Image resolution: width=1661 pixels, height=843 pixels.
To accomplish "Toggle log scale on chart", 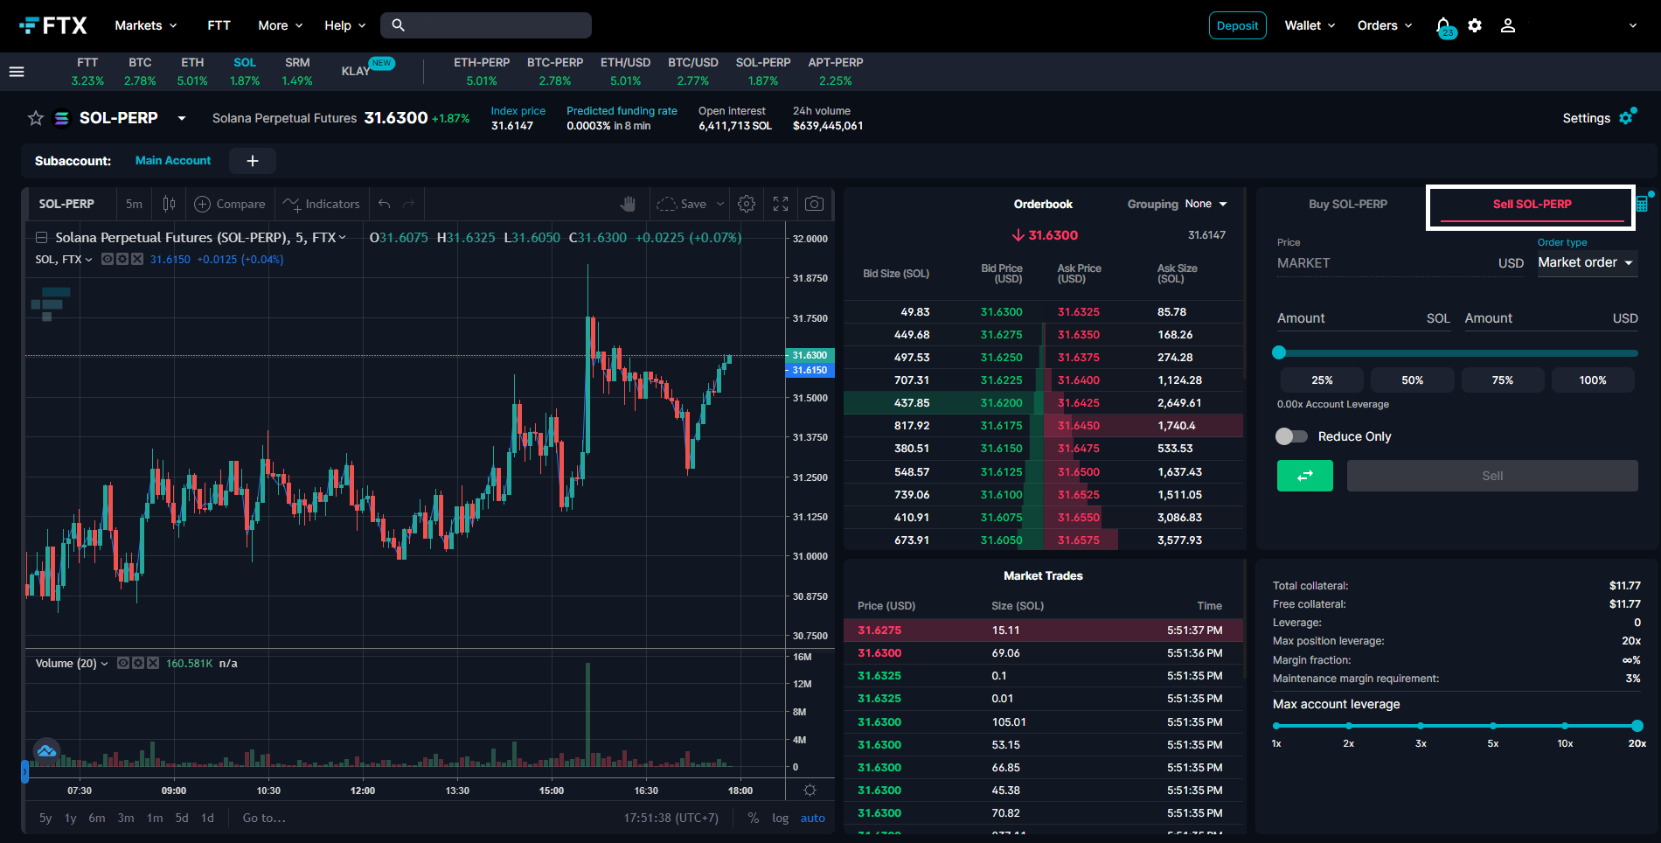I will (x=781, y=818).
